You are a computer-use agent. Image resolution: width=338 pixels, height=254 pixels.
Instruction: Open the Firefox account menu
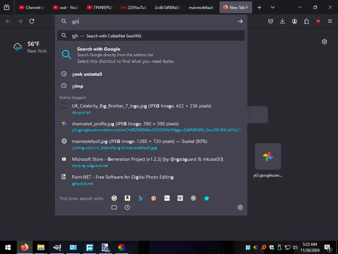tap(294, 21)
